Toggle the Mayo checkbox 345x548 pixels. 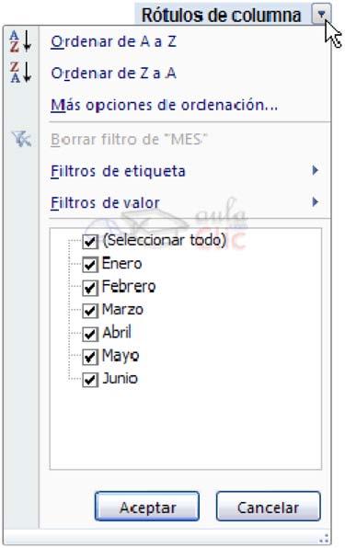coord(90,357)
